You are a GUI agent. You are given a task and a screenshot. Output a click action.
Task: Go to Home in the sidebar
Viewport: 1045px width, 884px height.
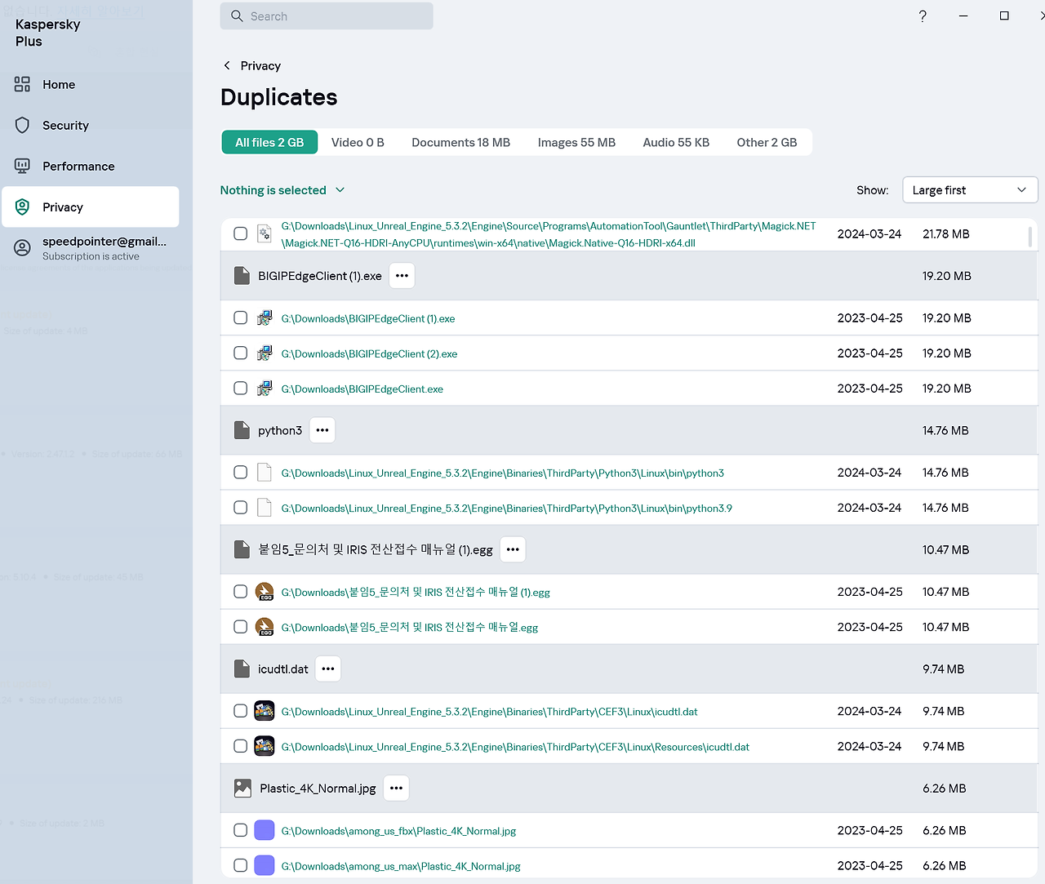click(90, 84)
